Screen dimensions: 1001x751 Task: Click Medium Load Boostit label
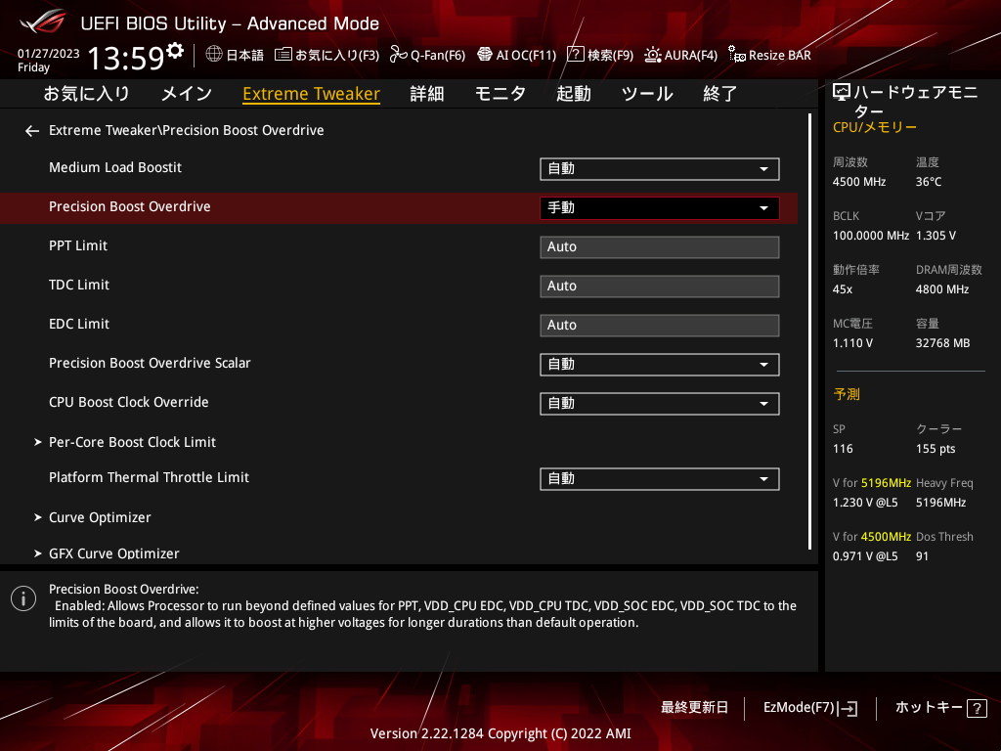(115, 168)
